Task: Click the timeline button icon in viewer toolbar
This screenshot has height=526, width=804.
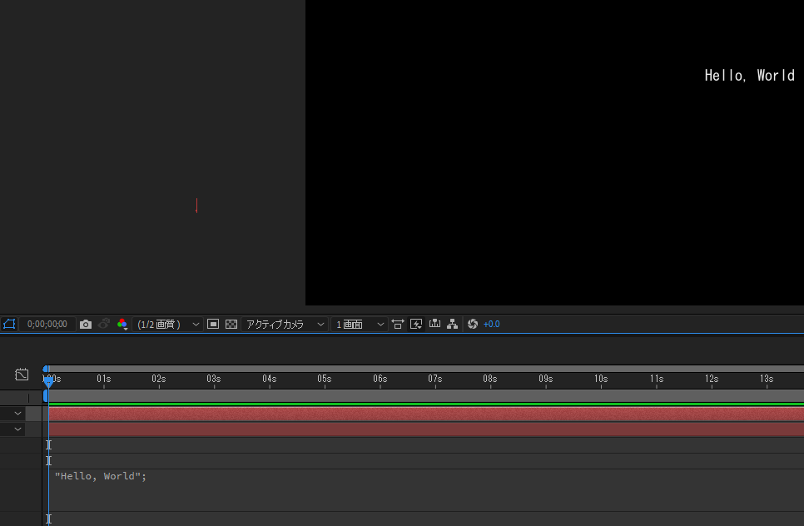Action: point(434,324)
